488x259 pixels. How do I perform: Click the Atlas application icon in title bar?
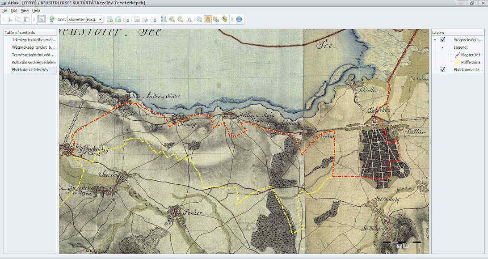click(x=4, y=3)
